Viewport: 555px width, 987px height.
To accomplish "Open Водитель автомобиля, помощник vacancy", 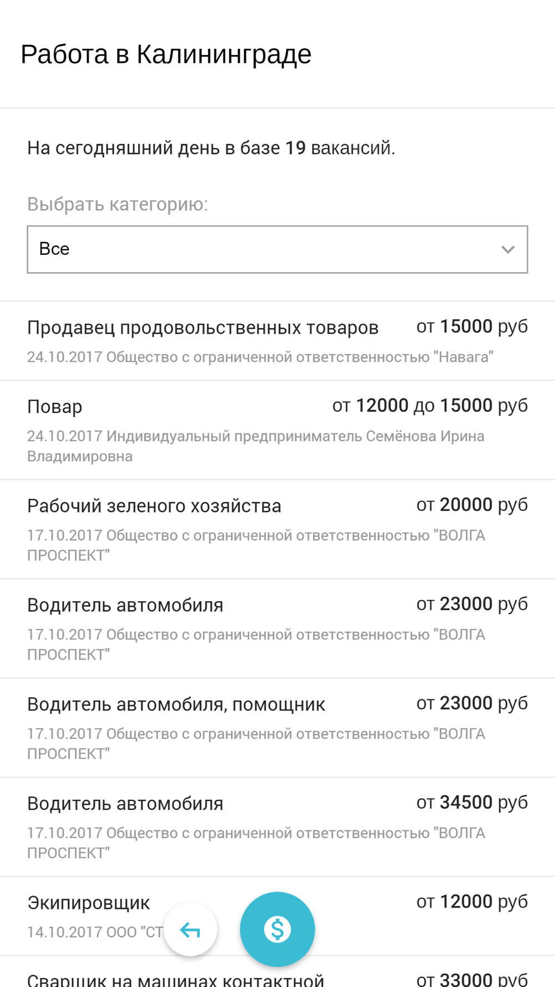I will click(277, 728).
